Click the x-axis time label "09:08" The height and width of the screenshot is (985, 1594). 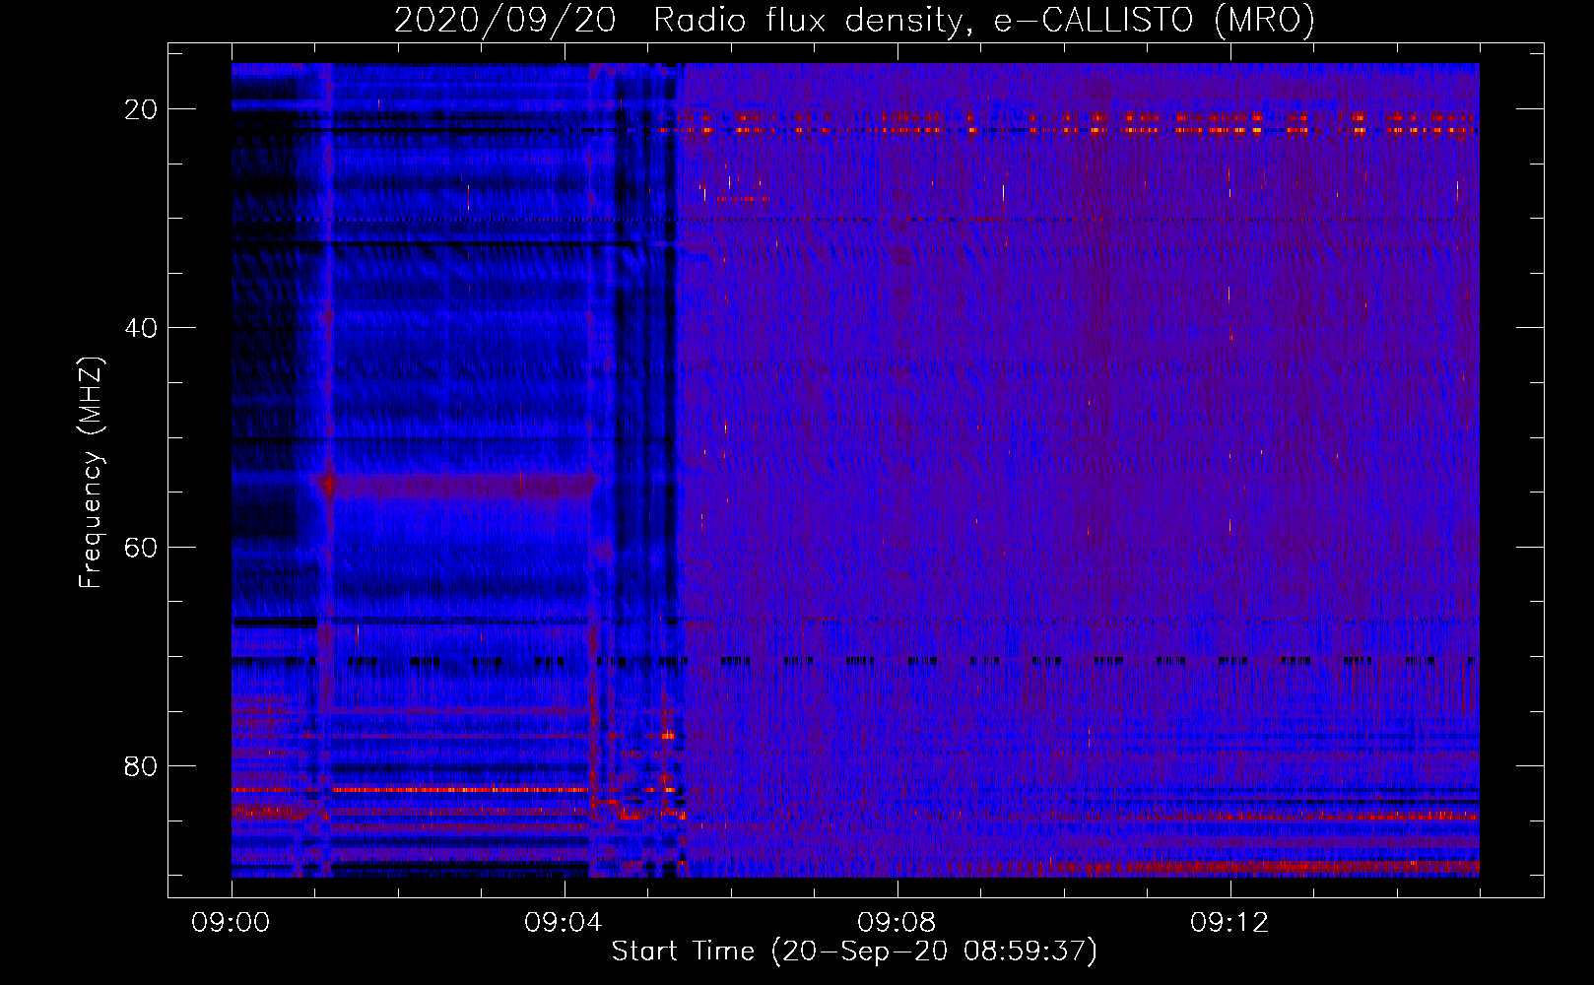[x=897, y=923]
